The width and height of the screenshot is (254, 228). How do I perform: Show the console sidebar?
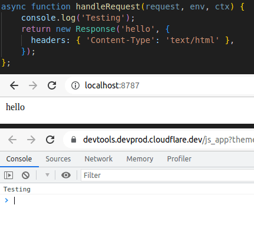click(x=8, y=175)
